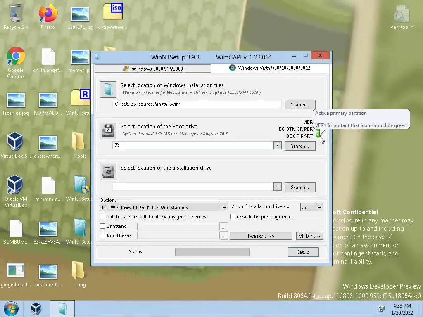Select desktop.ini file icon
423x317 pixels.
point(402,17)
